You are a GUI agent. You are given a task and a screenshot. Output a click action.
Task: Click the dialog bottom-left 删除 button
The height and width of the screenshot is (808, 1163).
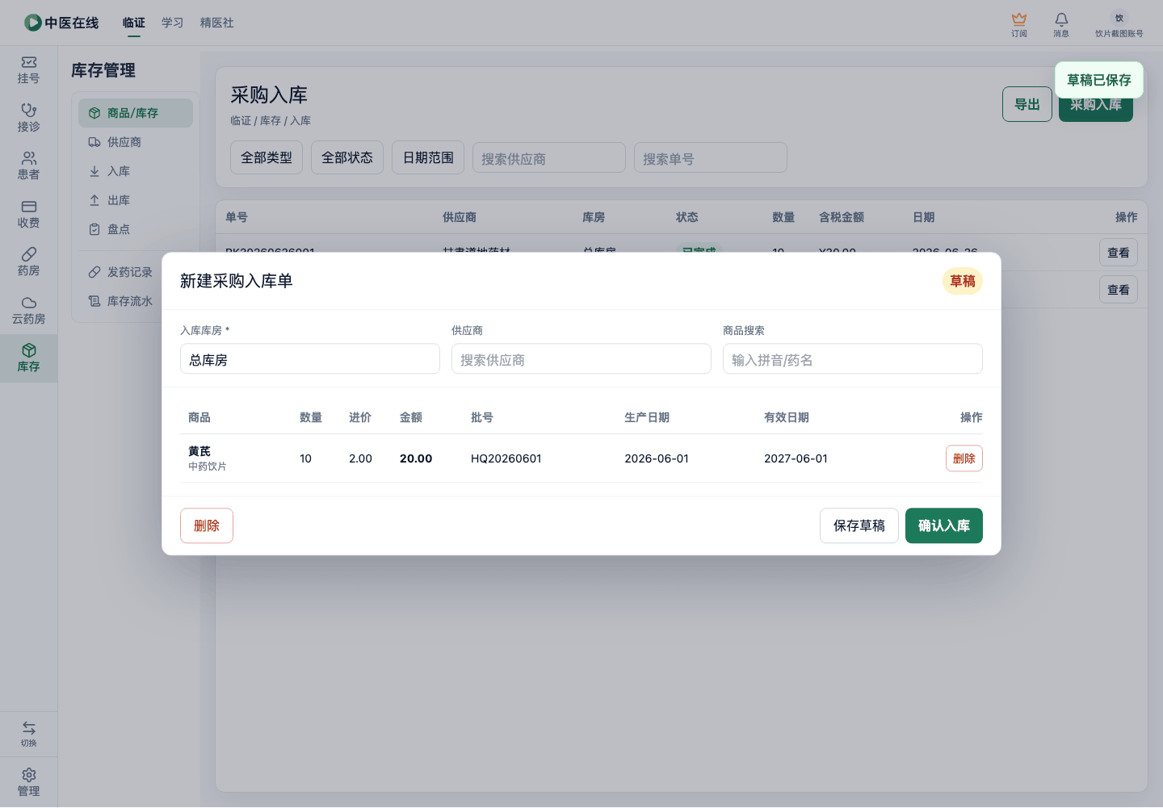207,525
